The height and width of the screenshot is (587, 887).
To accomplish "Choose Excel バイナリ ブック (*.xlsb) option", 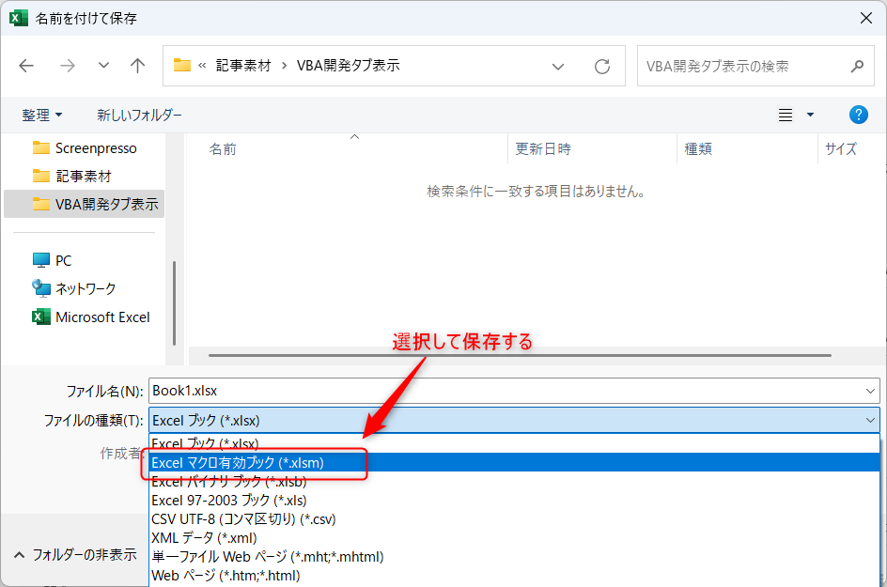I will point(514,481).
